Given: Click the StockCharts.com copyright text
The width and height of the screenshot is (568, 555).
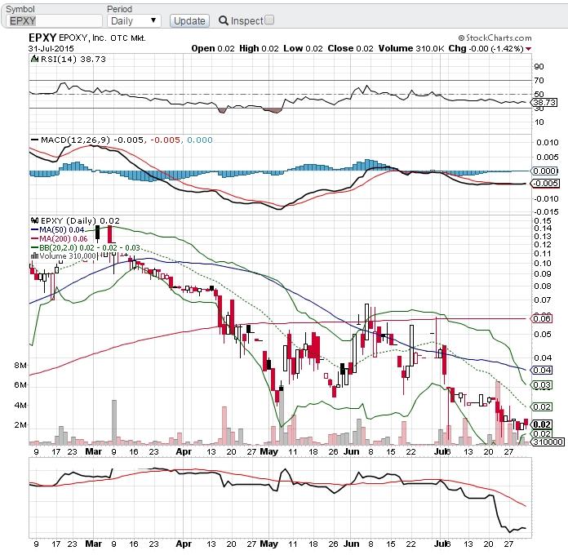Looking at the screenshot, I should click(495, 38).
